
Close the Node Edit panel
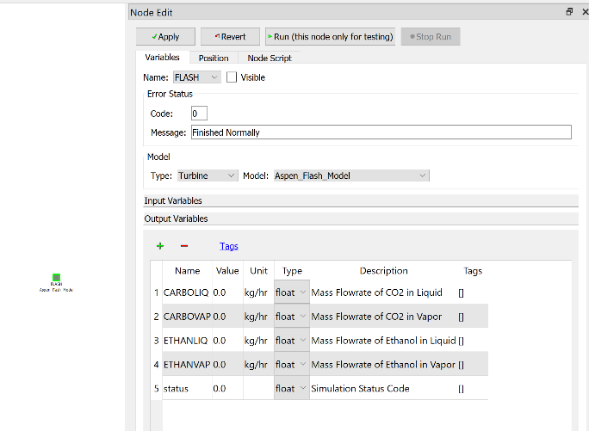point(585,12)
